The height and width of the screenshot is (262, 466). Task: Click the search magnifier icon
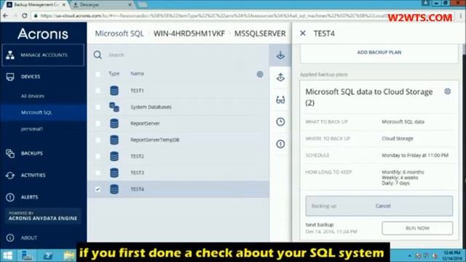tap(98, 55)
